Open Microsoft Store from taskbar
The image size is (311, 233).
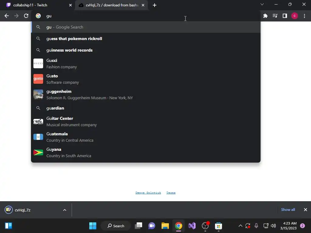tap(218, 226)
